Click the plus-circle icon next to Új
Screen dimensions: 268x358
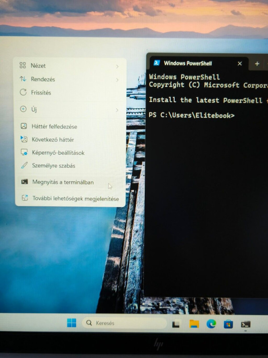pyautogui.click(x=23, y=109)
